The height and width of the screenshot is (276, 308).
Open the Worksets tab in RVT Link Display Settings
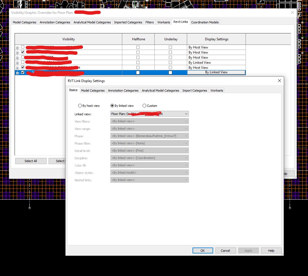(217, 90)
